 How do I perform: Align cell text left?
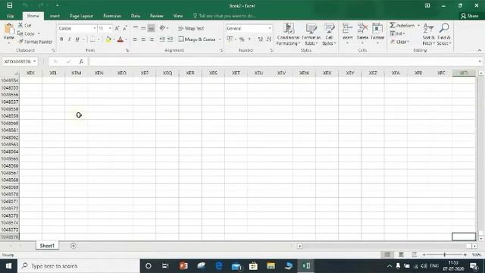coord(135,39)
